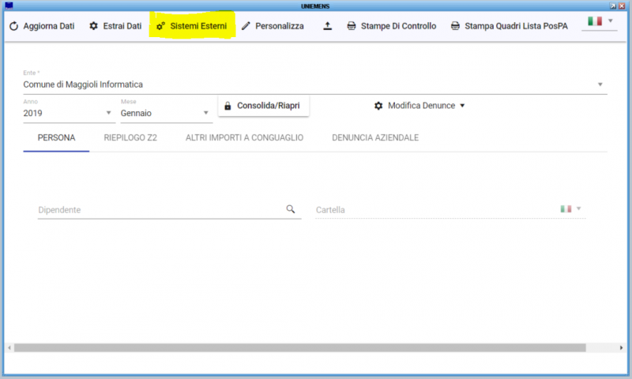The height and width of the screenshot is (379, 632).
Task: Click the scrollbar left arrow
Action: 9,347
